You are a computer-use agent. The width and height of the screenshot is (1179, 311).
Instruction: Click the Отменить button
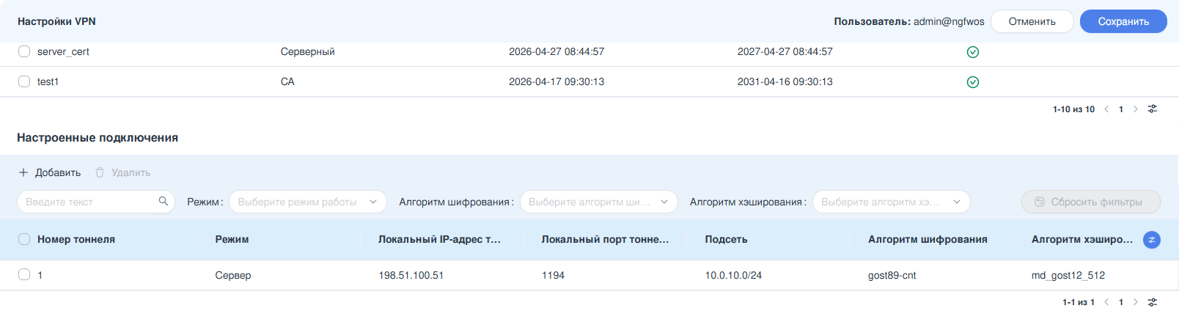(1032, 21)
